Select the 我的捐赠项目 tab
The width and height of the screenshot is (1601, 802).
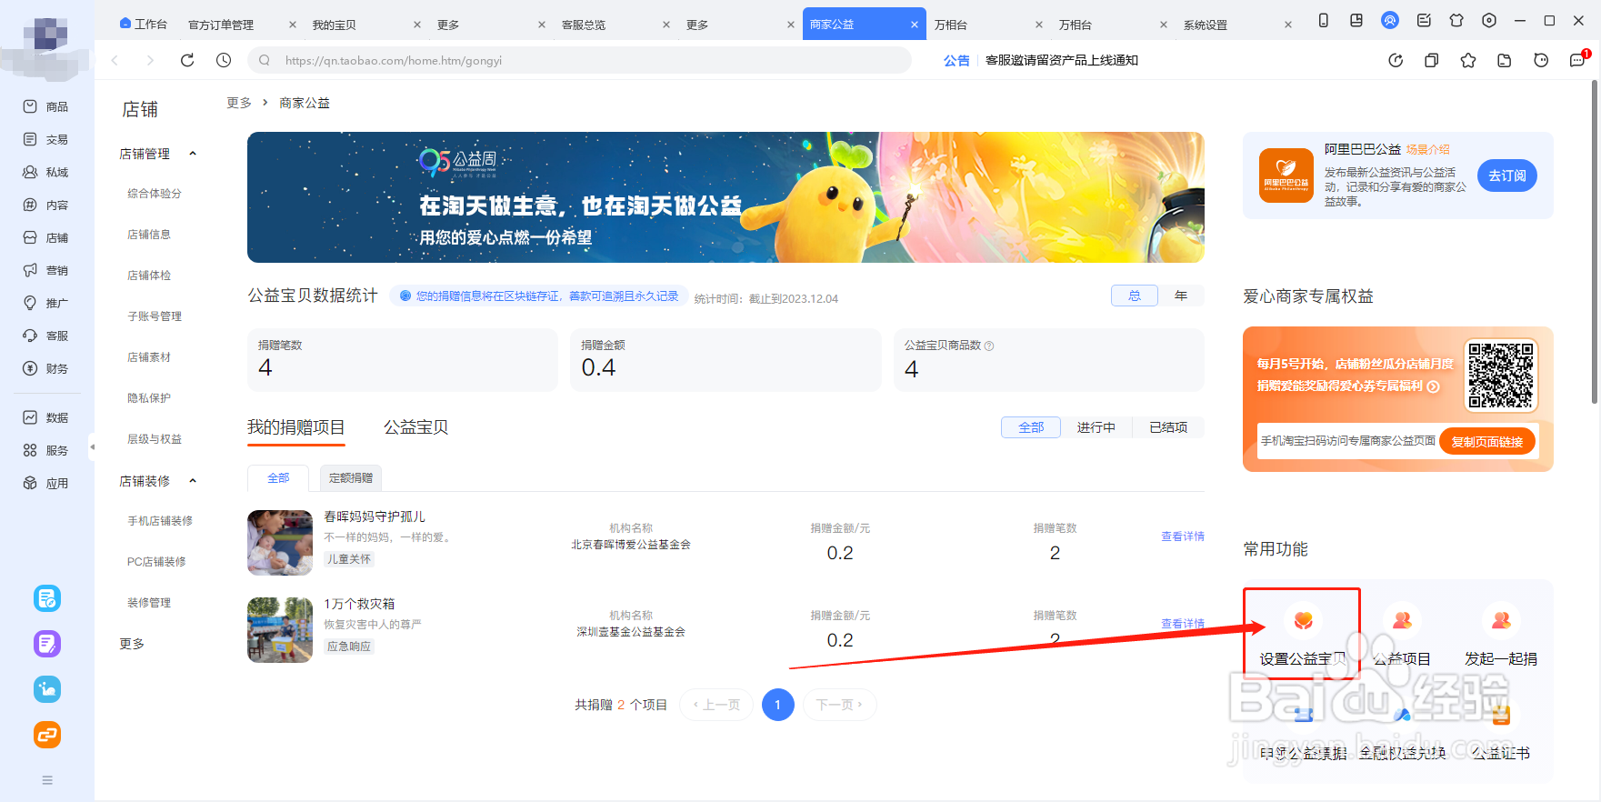click(x=296, y=427)
